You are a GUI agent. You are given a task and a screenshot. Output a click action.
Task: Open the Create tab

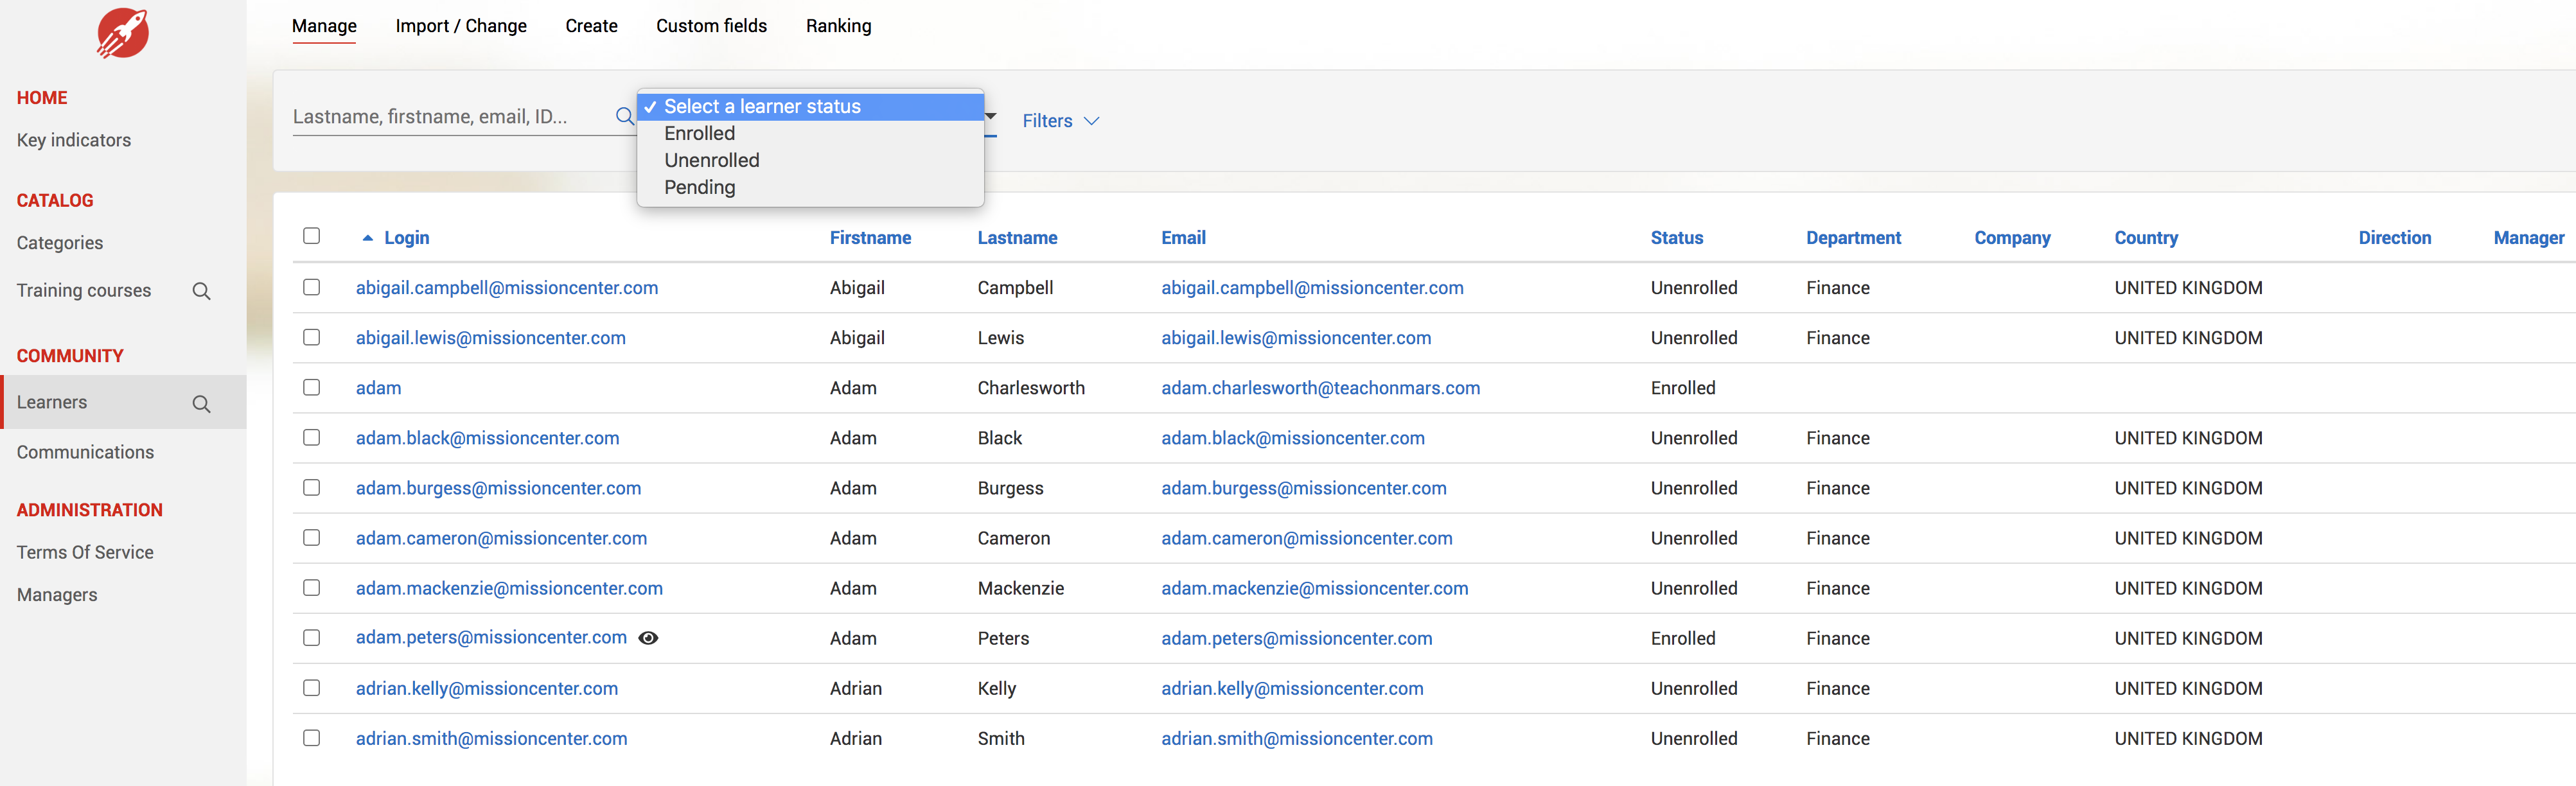(x=591, y=26)
